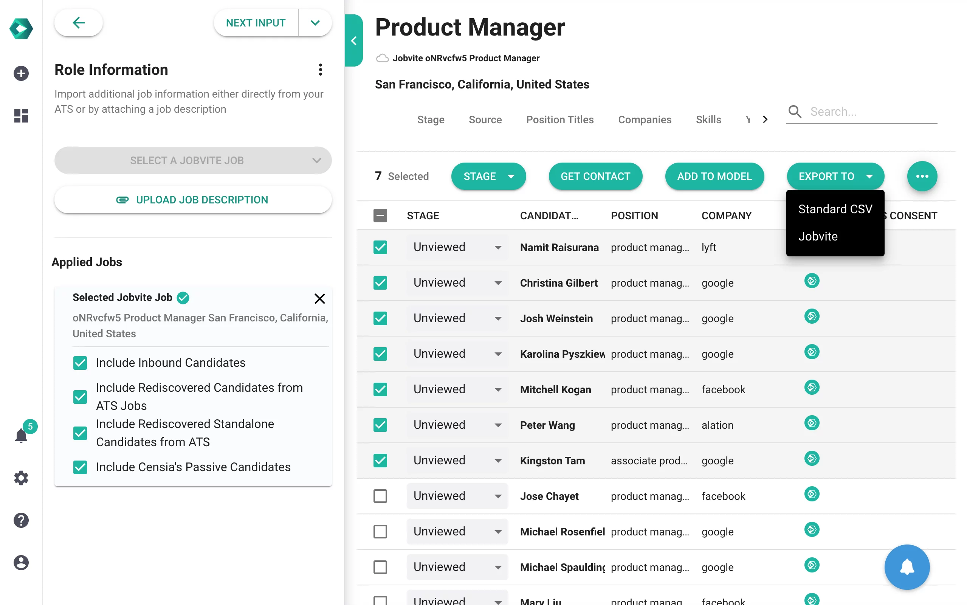The width and height of the screenshot is (967, 605).
Task: Toggle checkbox for Namit Raisurana row
Action: coord(380,247)
